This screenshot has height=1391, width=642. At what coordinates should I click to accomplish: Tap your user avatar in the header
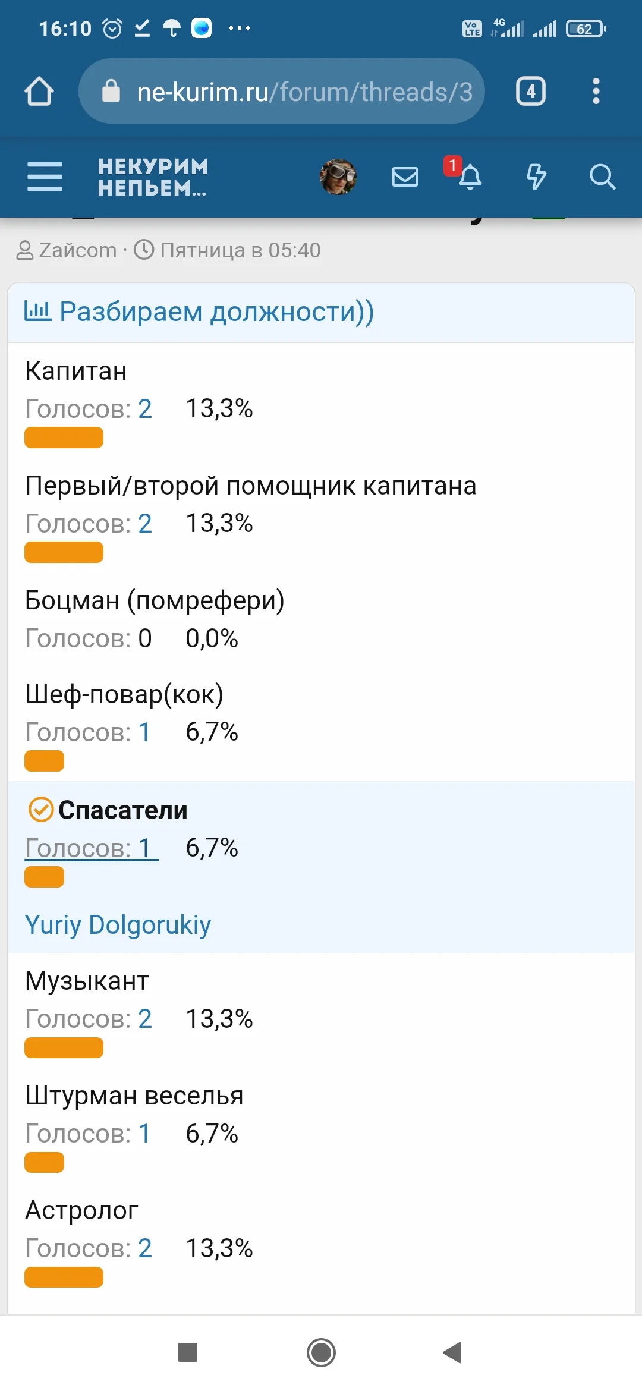click(x=338, y=177)
